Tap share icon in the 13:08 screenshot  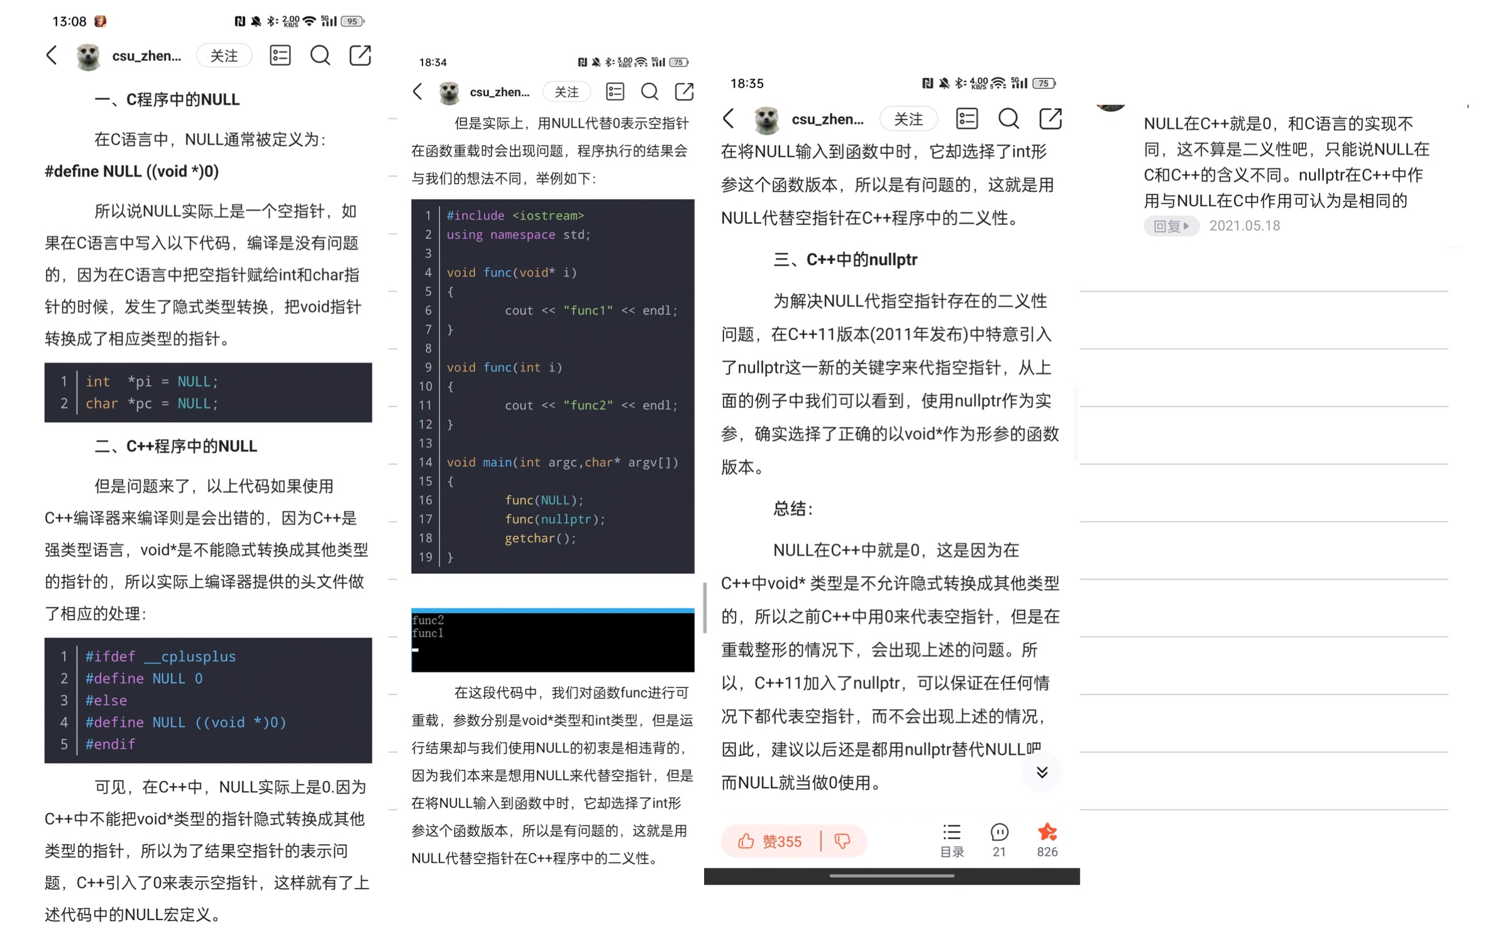[360, 55]
